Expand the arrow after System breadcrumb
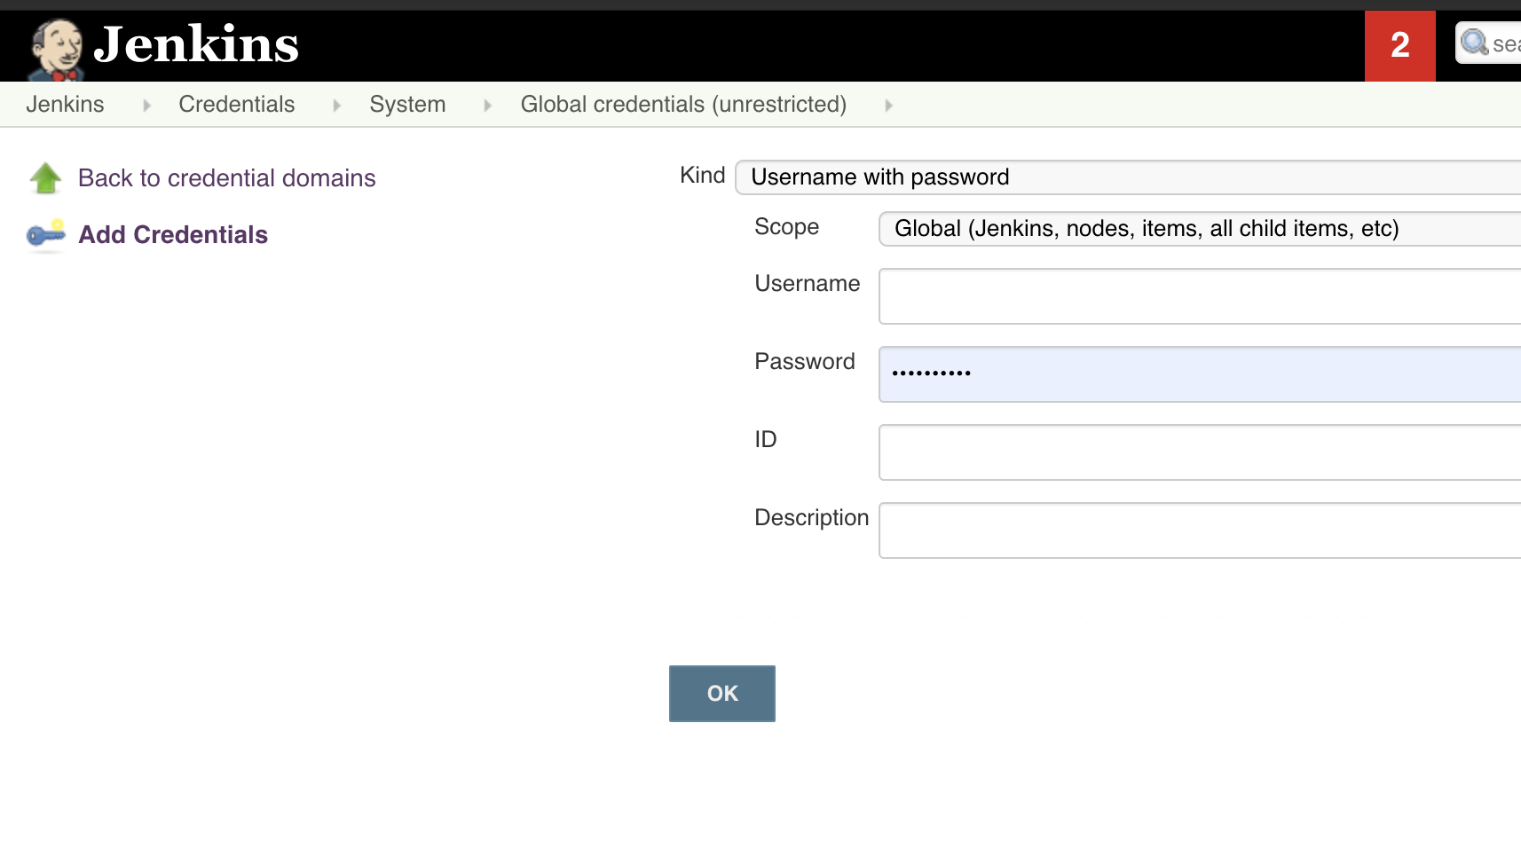Viewport: 1521px width, 841px height. (487, 106)
